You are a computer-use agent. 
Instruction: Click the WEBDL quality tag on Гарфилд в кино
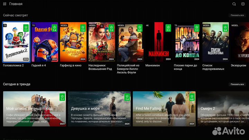click(64, 25)
